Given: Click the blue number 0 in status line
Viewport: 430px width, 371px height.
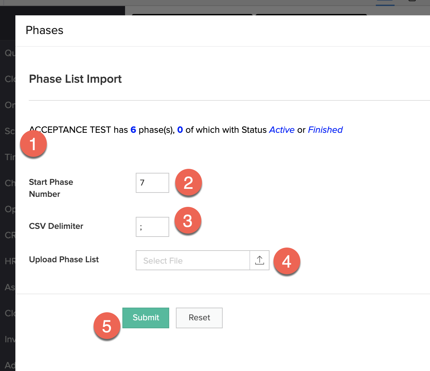Looking at the screenshot, I should tap(180, 130).
